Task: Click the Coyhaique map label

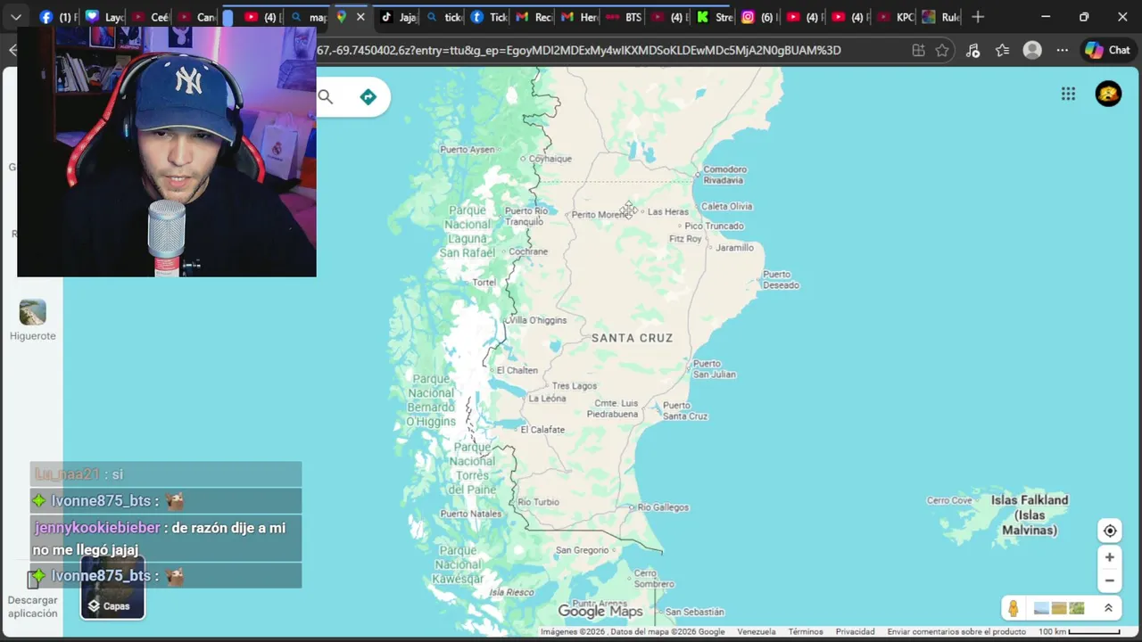Action: click(550, 159)
